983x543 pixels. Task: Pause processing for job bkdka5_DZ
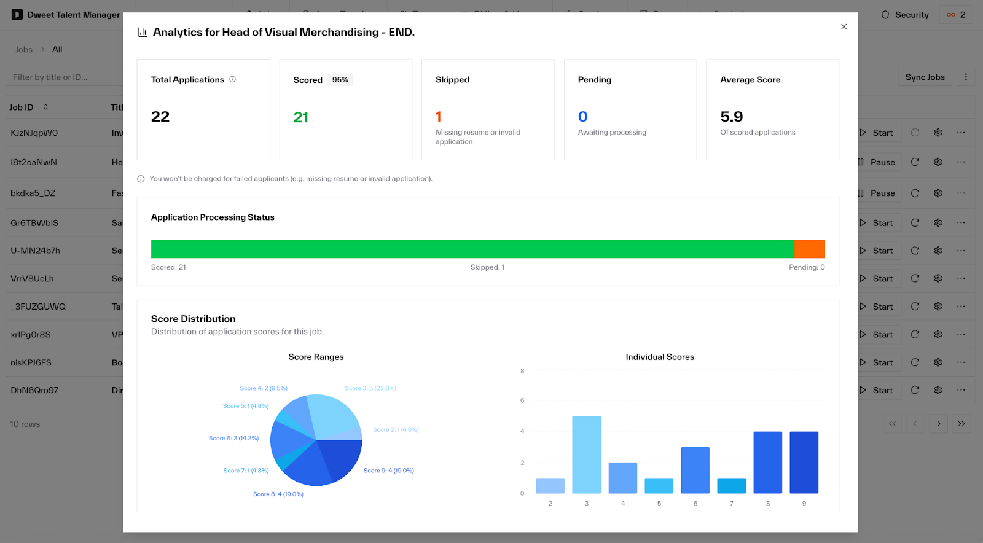tap(879, 193)
